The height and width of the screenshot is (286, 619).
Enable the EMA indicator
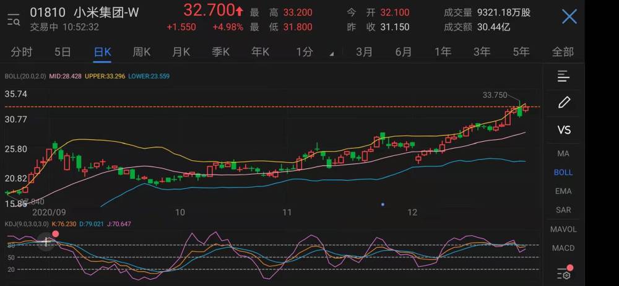[x=563, y=191]
